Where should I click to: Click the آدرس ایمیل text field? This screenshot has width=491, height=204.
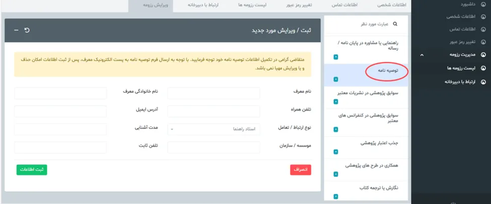pos(60,111)
